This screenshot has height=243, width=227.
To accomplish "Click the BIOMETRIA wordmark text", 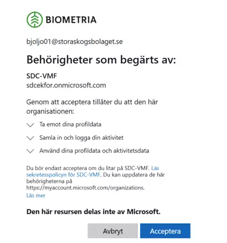I will (x=71, y=20).
